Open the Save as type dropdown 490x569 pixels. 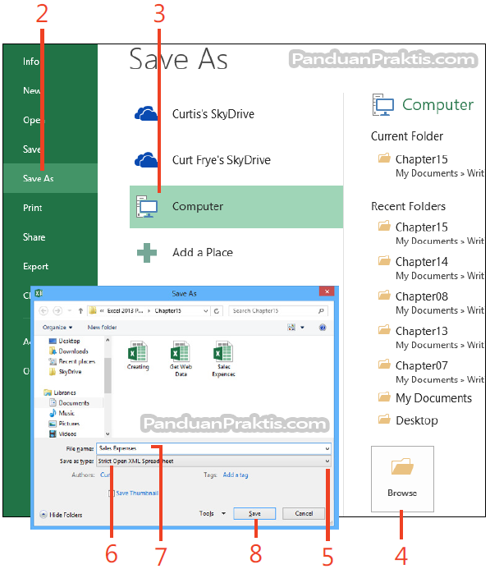tap(214, 461)
